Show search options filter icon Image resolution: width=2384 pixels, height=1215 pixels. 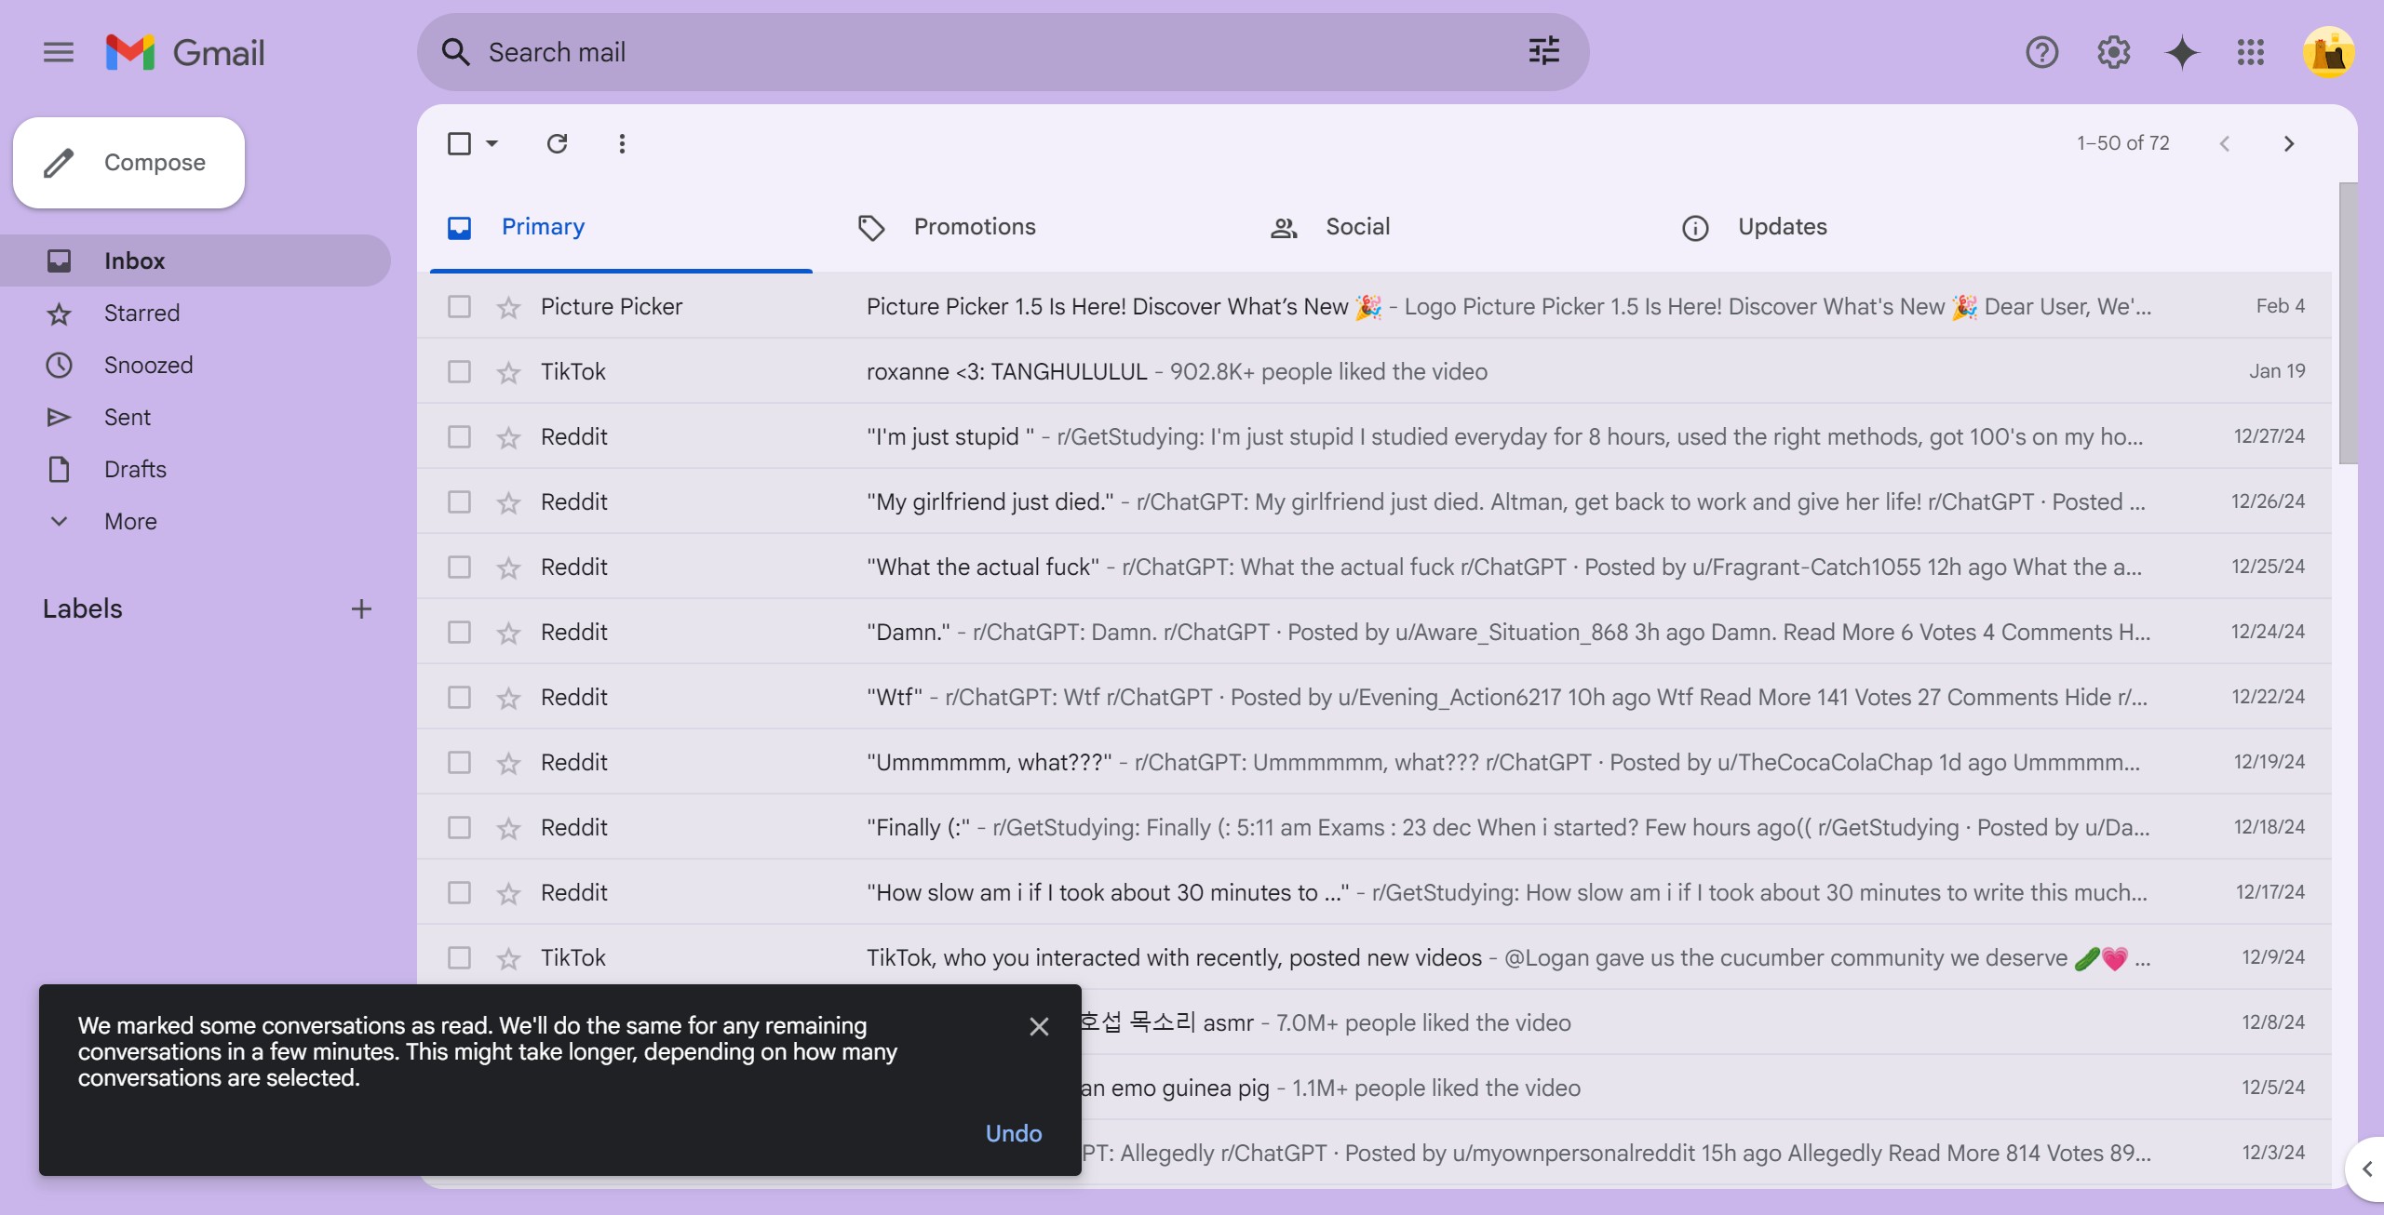click(1544, 51)
